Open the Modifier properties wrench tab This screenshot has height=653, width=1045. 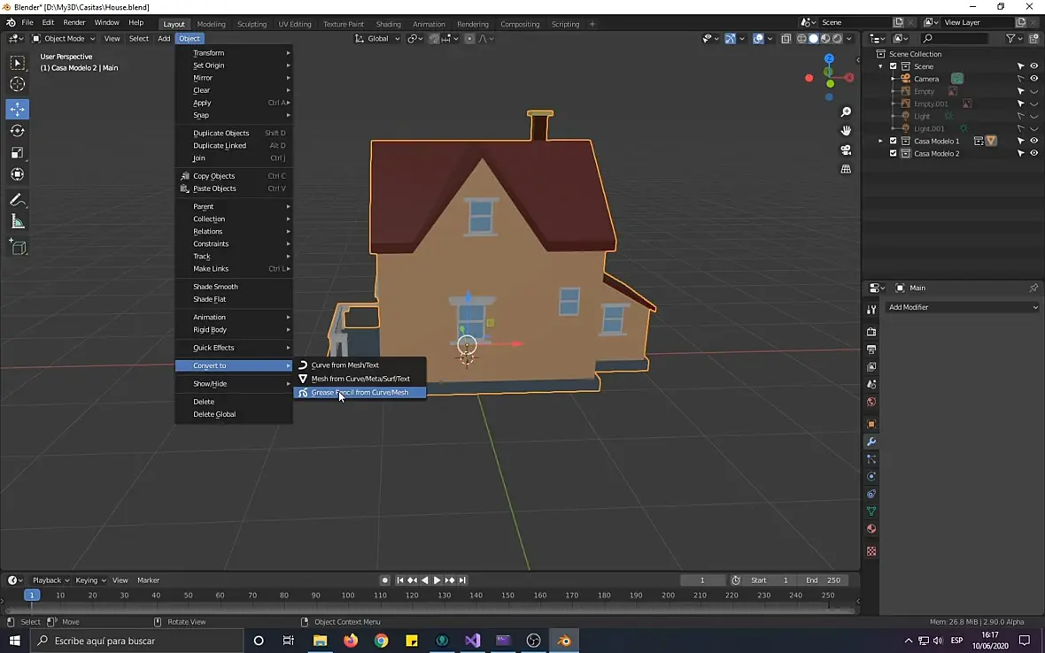[871, 442]
